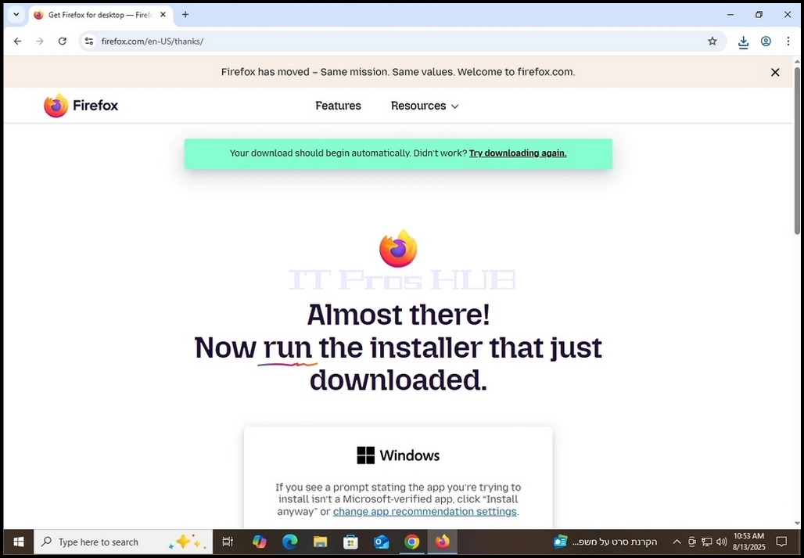The width and height of the screenshot is (804, 558).
Task: Click the Meet Now tray icon
Action: 691,542
